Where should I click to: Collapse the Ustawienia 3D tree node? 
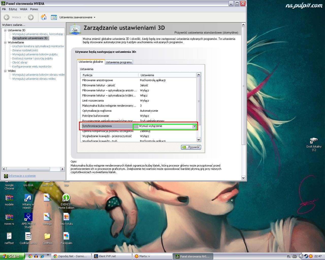(x=5, y=30)
